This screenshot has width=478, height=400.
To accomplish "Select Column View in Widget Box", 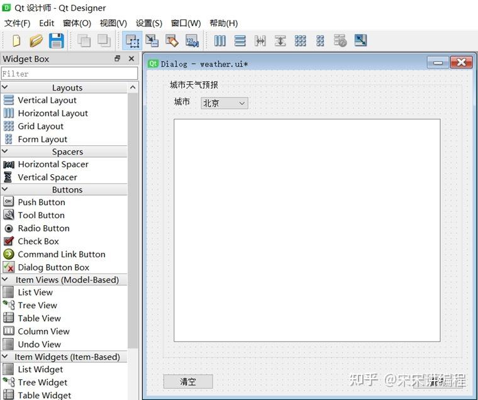I will (x=64, y=331).
